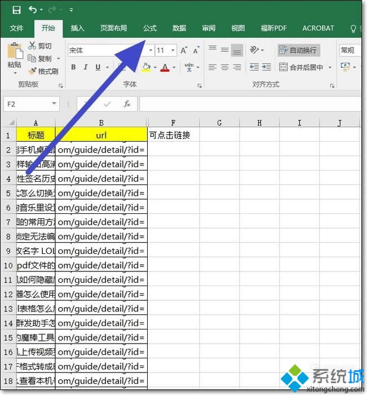The height and width of the screenshot is (395, 367).
Task: Click the red font color A icon
Action: coord(165,67)
